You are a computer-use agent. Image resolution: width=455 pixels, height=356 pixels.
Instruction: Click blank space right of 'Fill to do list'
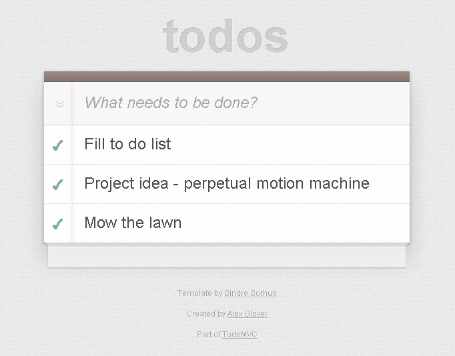coord(290,145)
